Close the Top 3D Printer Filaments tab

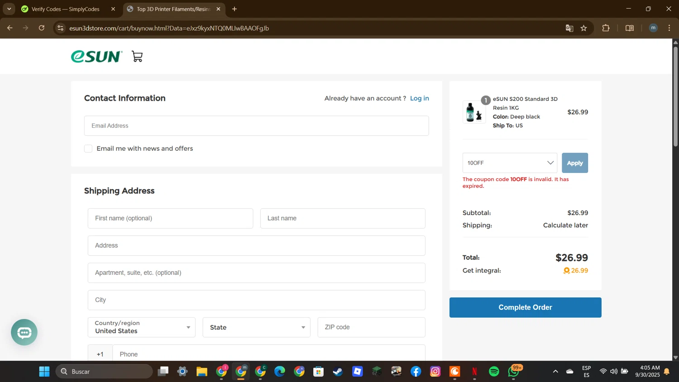tap(218, 9)
